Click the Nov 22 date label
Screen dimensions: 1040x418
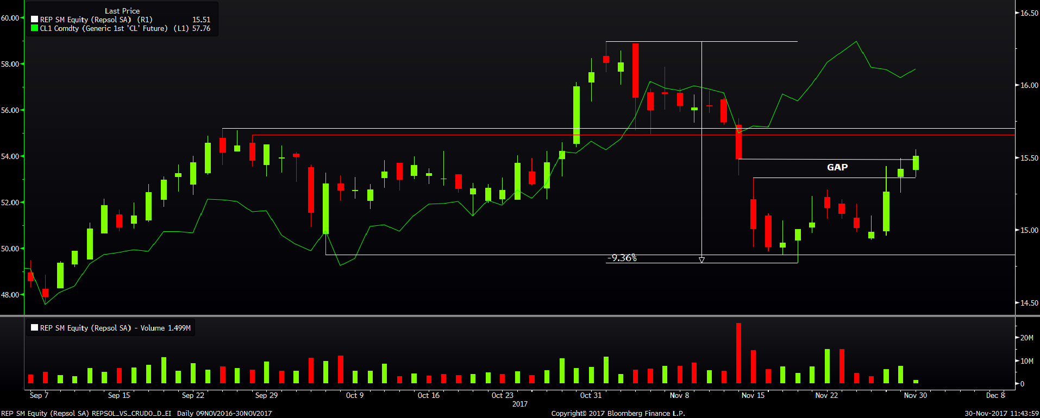tap(826, 395)
